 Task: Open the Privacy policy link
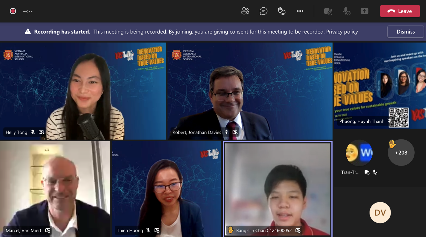(x=342, y=32)
